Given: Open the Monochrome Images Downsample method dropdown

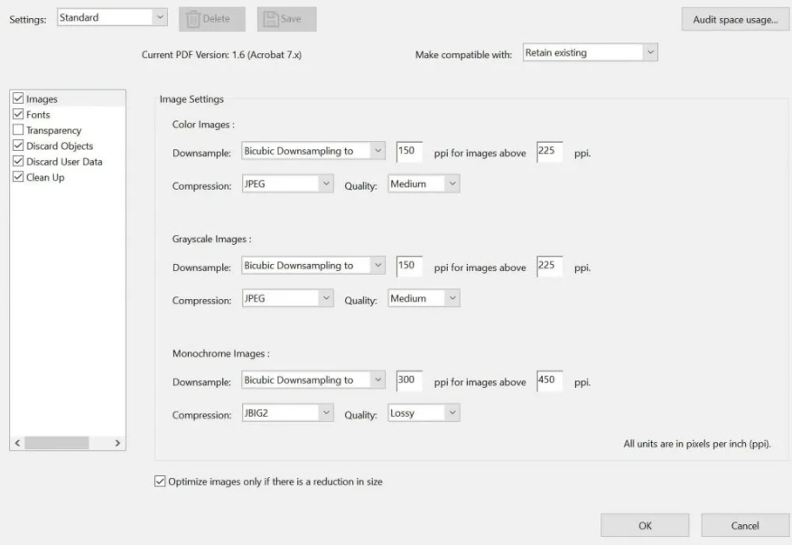Looking at the screenshot, I should (313, 381).
